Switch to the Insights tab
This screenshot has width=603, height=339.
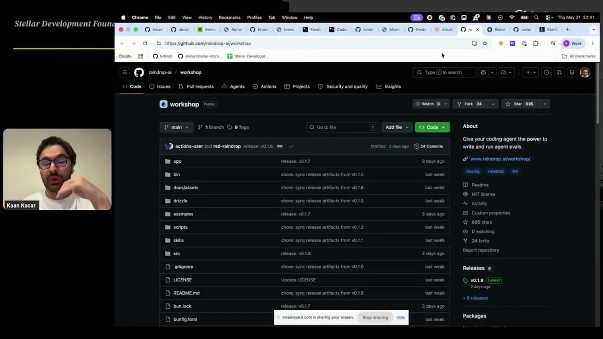(388, 86)
